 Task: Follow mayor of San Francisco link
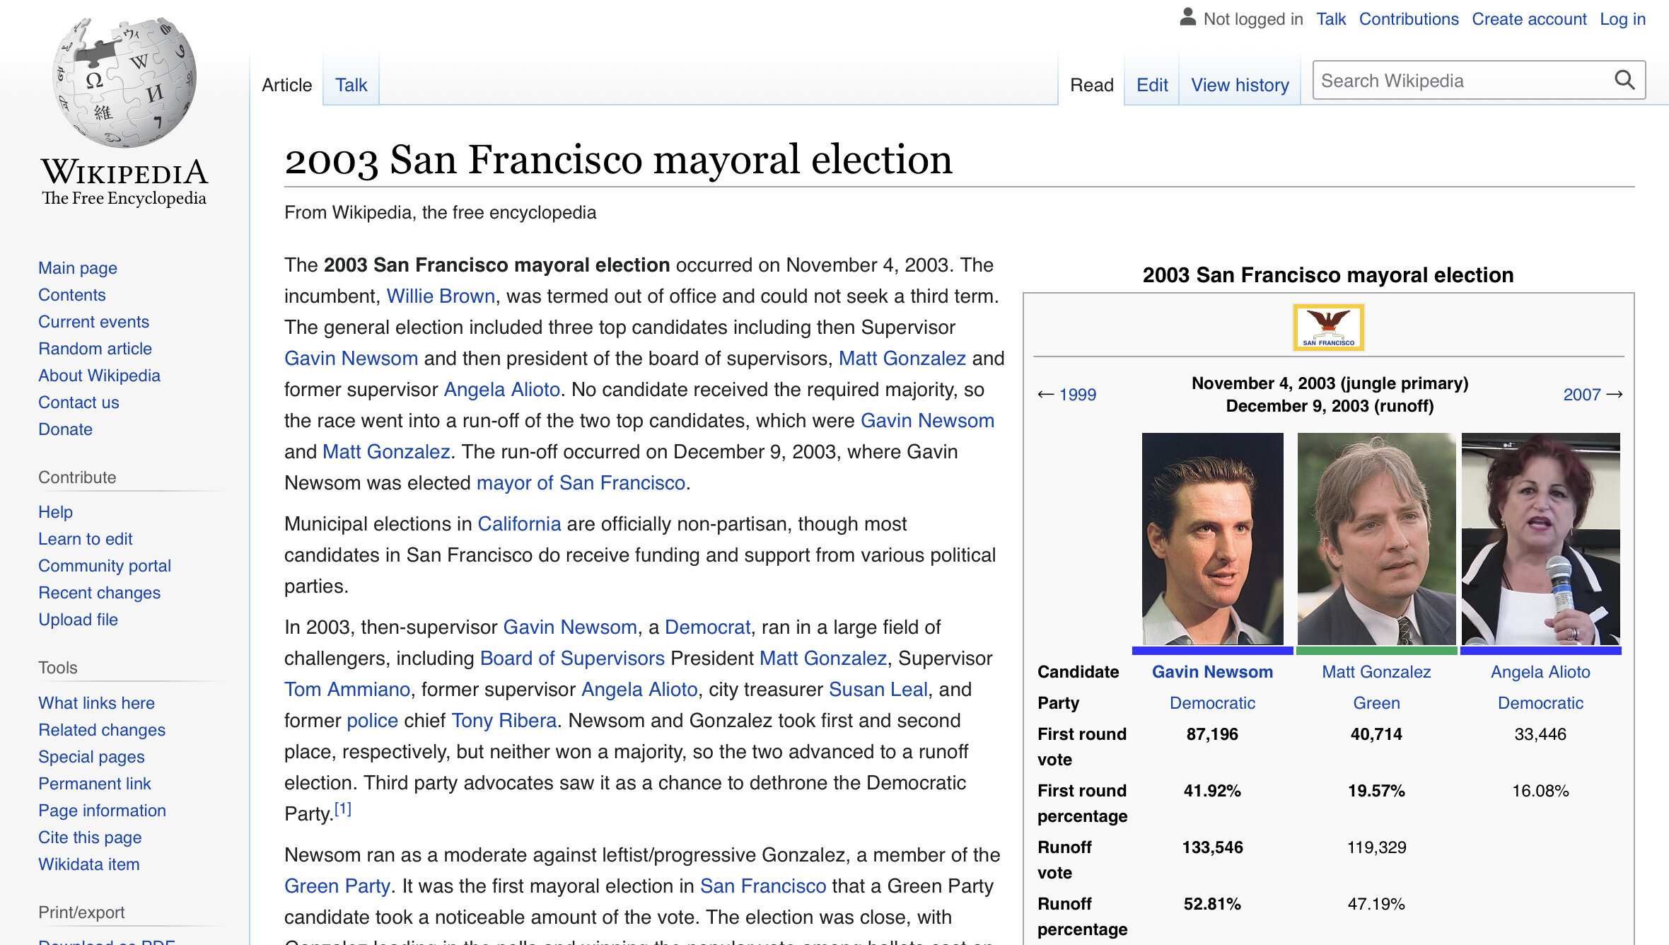[x=581, y=482]
